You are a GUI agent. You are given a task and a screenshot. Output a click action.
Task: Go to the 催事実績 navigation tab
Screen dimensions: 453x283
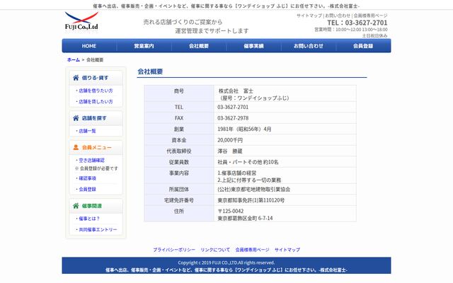[253, 46]
